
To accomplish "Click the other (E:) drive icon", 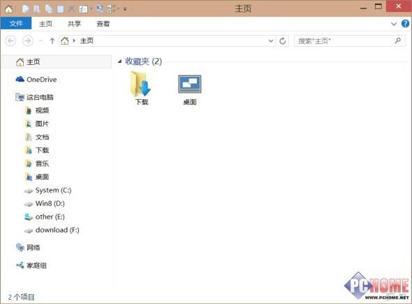I will pos(29,217).
